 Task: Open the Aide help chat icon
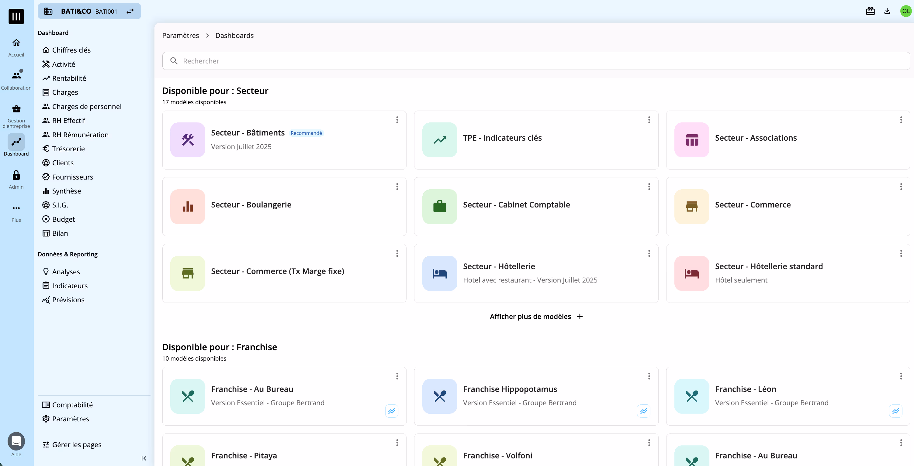pos(16,441)
